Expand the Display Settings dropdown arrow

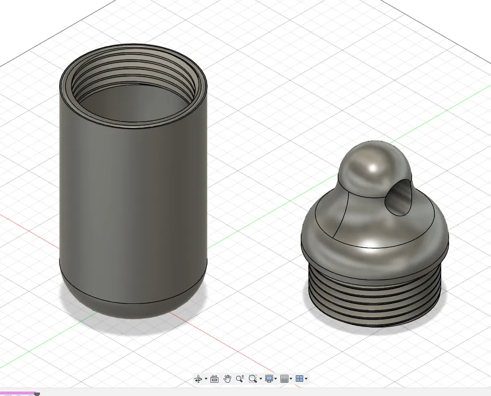click(276, 379)
